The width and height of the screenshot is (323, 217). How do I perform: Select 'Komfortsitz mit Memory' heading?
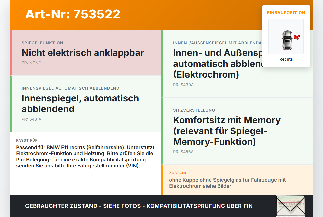(x=227, y=120)
